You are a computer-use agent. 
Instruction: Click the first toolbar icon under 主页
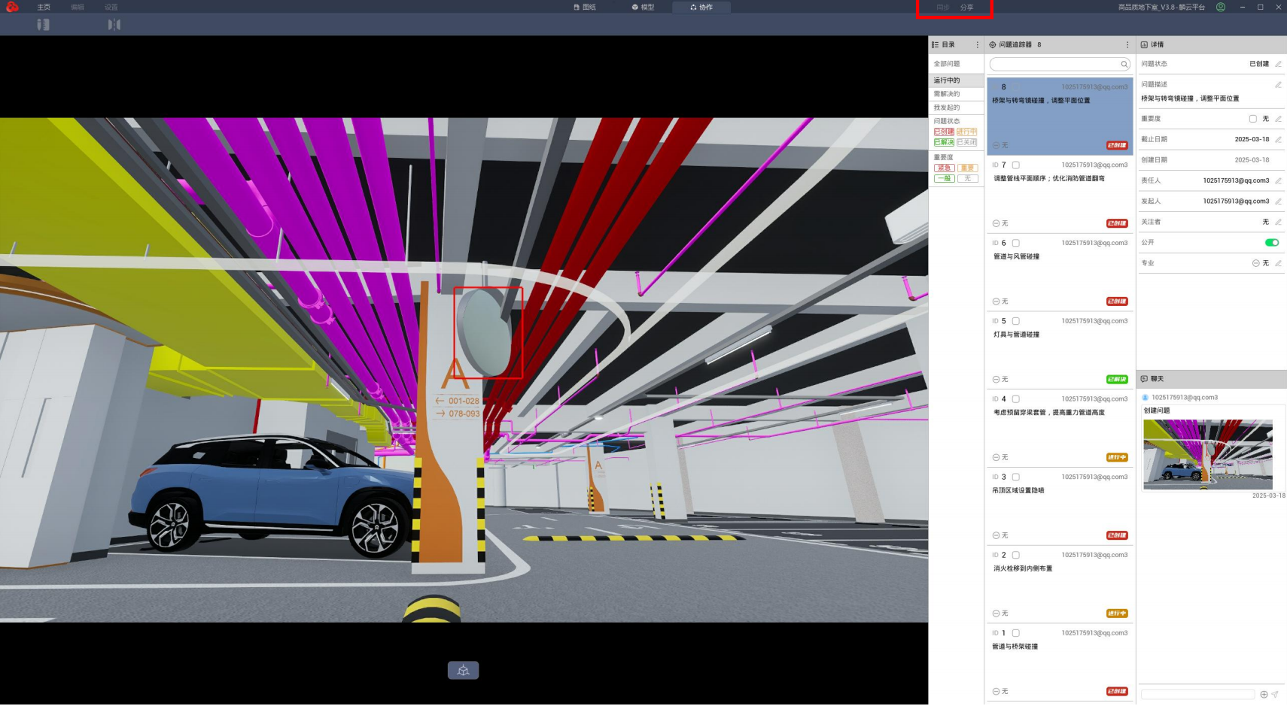tap(43, 25)
